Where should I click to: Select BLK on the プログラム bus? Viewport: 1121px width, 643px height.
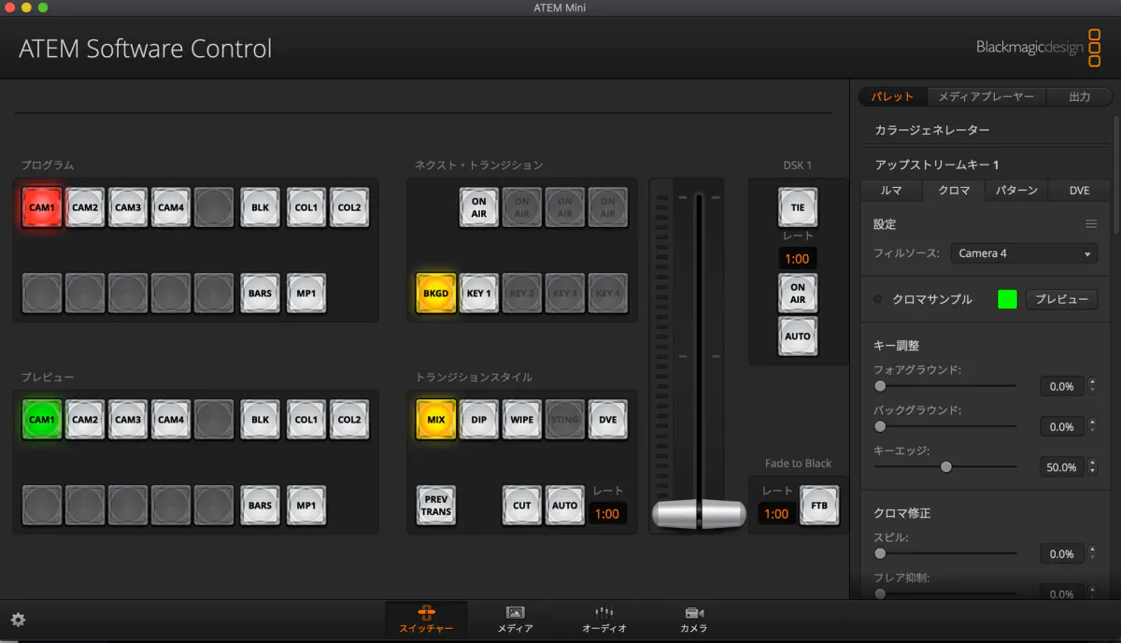260,207
